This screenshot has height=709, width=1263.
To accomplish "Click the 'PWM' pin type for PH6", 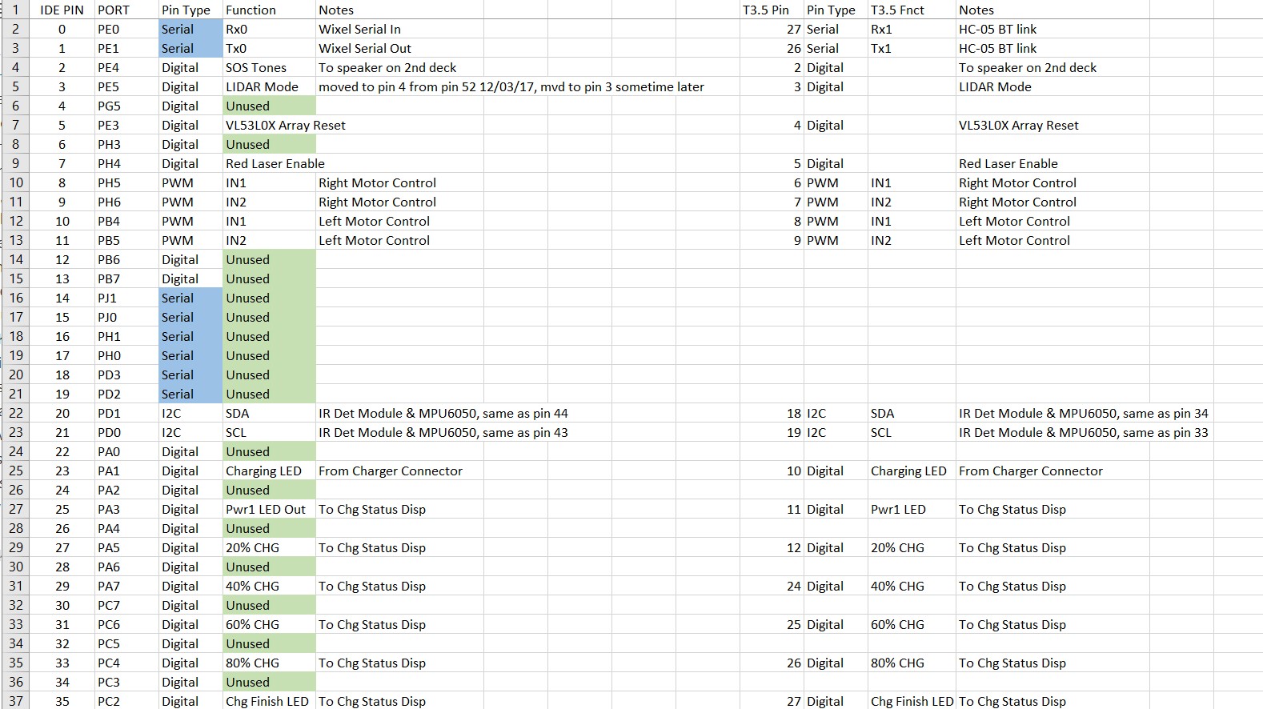I will 190,202.
